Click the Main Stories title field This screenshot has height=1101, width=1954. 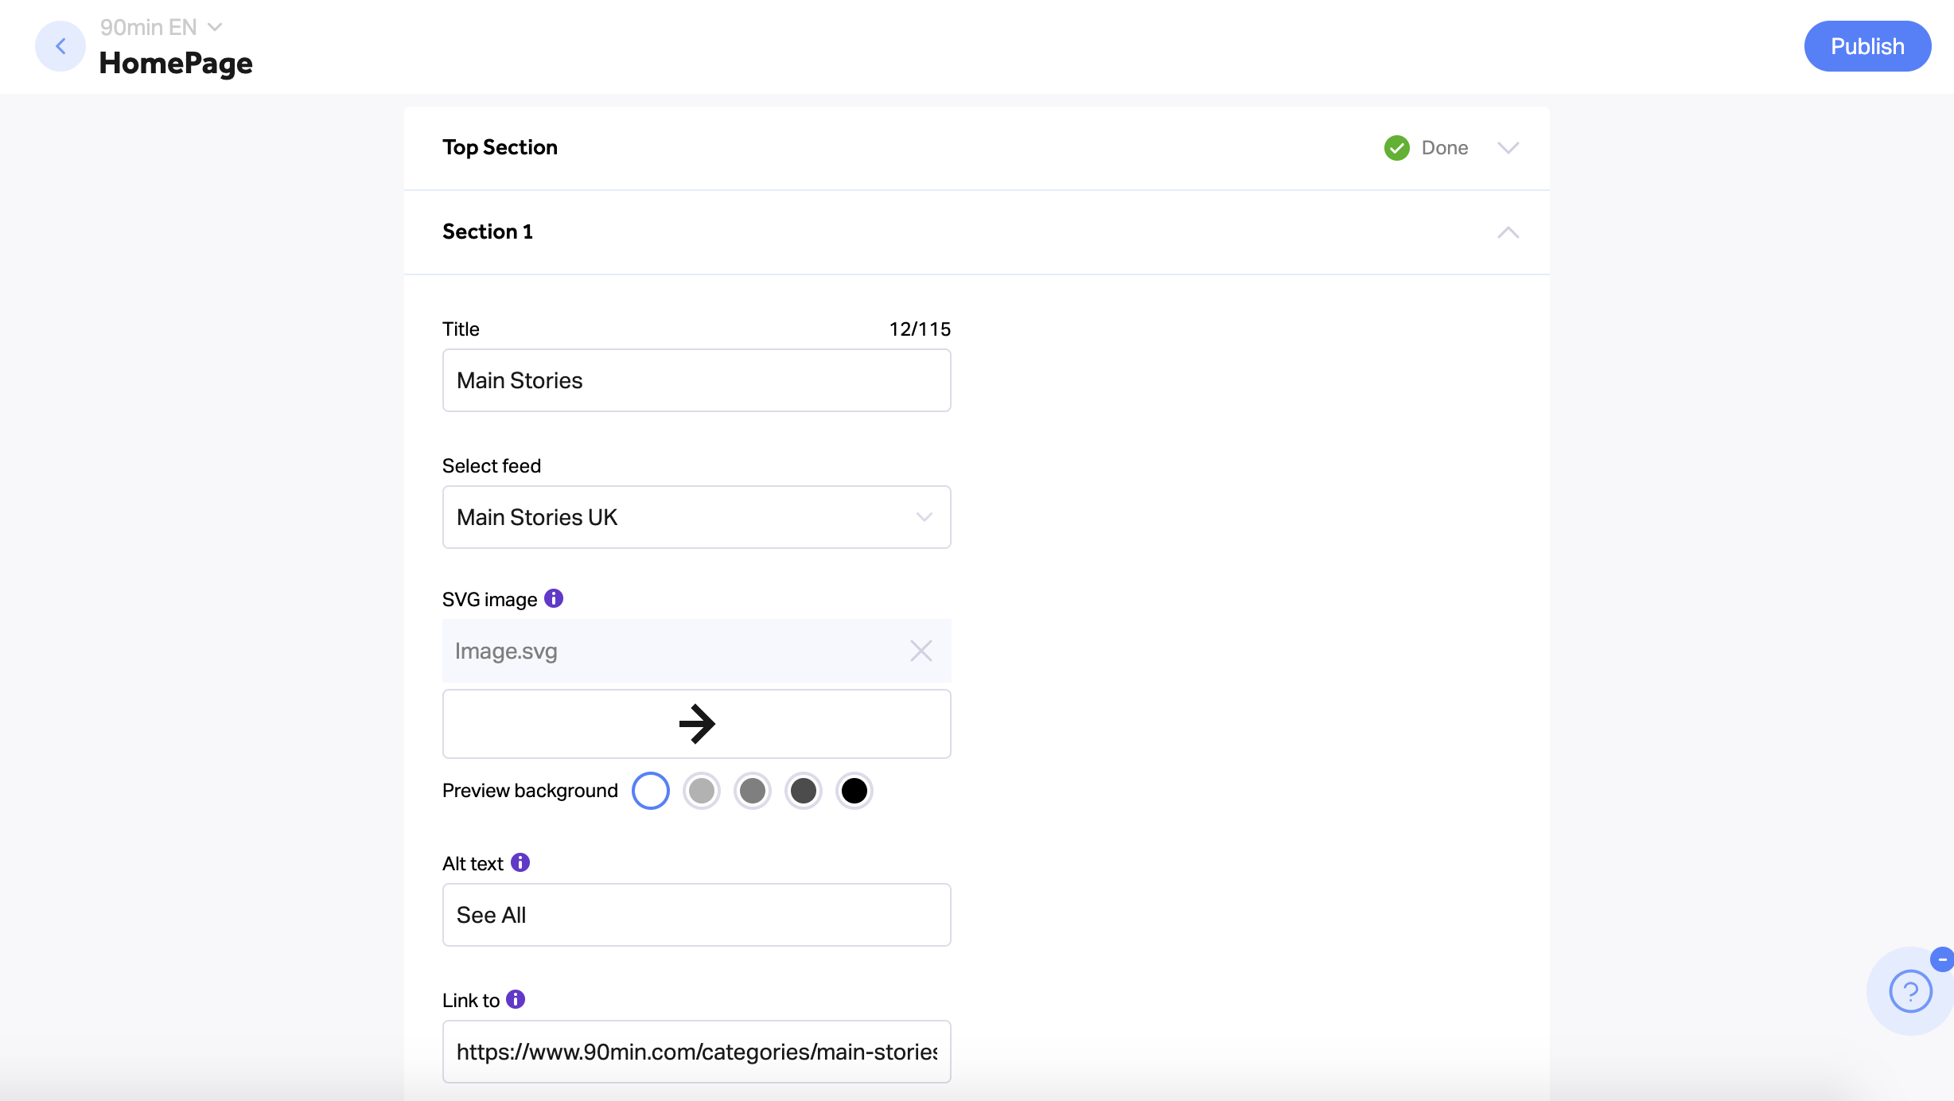697,380
